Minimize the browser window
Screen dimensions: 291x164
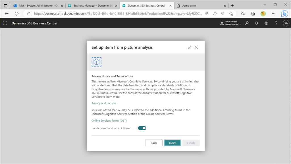tap(265, 5)
